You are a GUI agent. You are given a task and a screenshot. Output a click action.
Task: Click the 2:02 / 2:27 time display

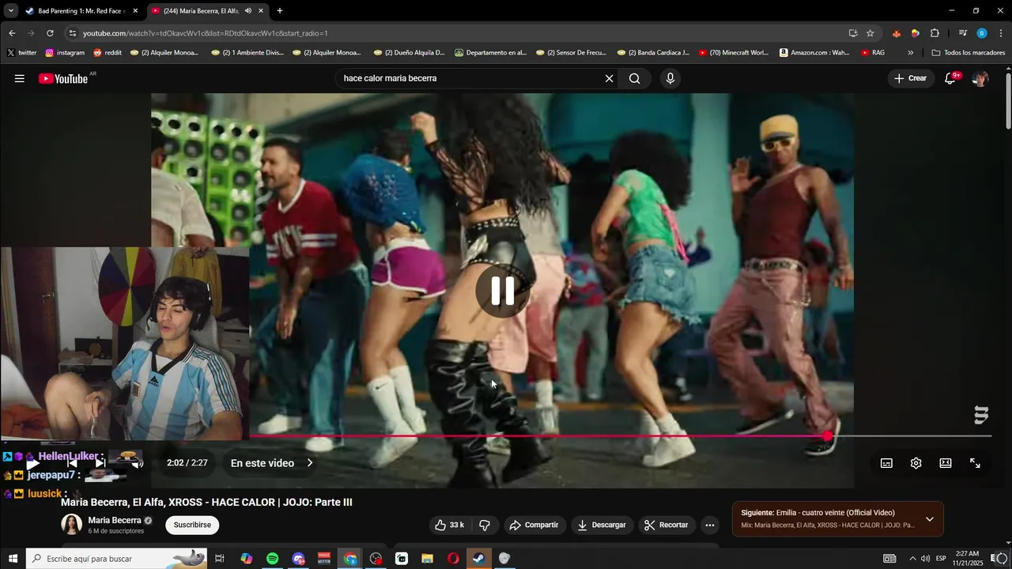click(187, 463)
